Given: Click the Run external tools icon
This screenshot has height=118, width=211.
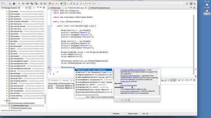Looking at the screenshot, I should click(x=36, y=4).
